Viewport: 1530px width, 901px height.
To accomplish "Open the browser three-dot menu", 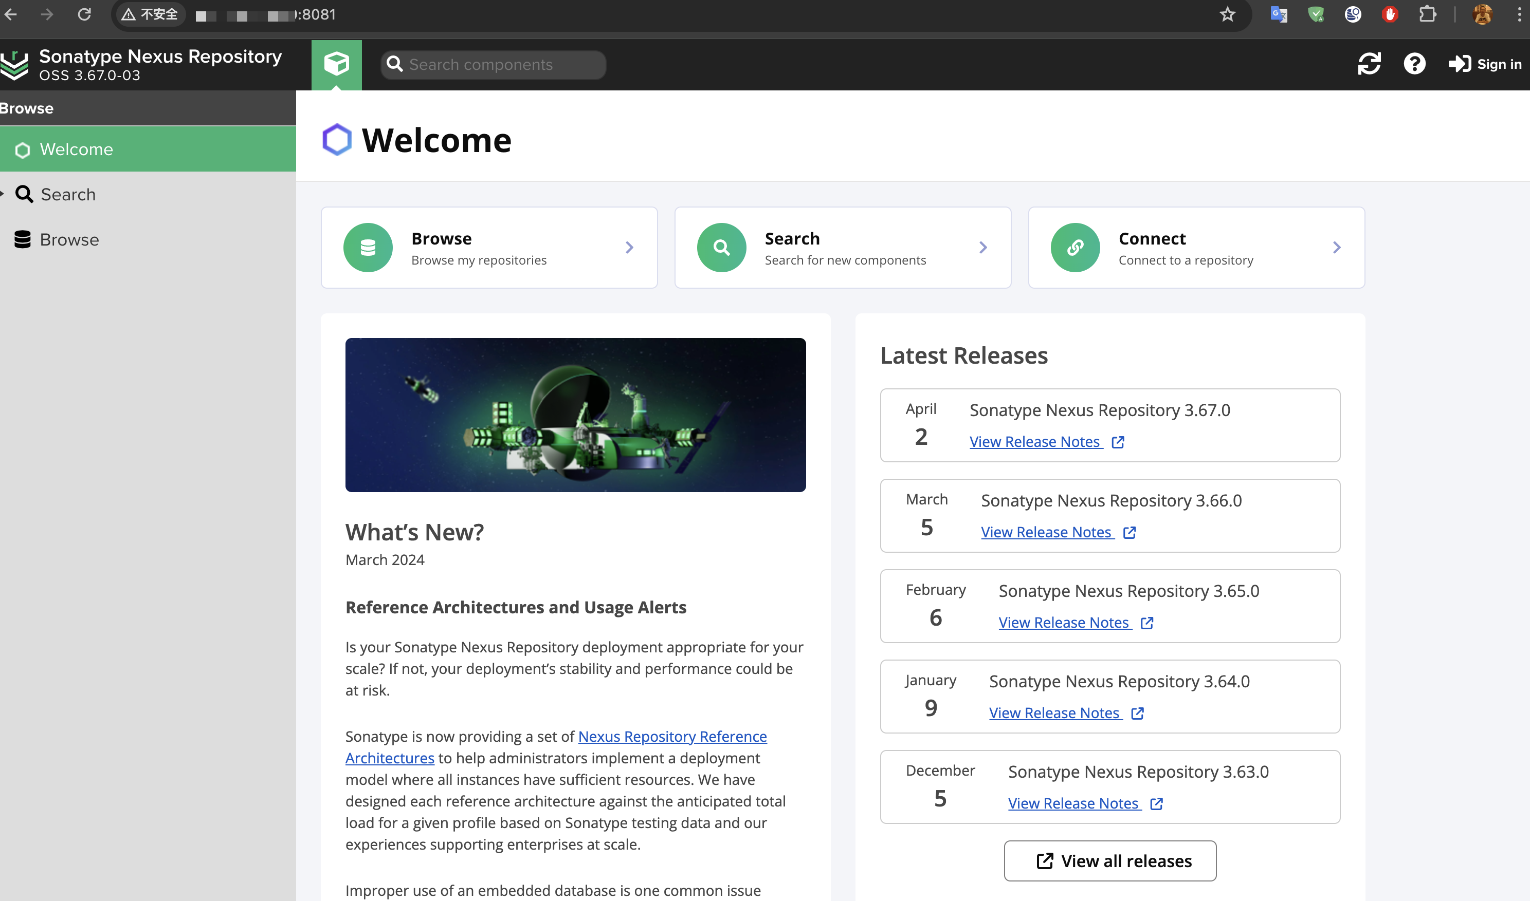I will click(1519, 14).
